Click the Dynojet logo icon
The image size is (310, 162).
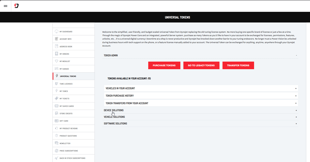click(16, 6)
